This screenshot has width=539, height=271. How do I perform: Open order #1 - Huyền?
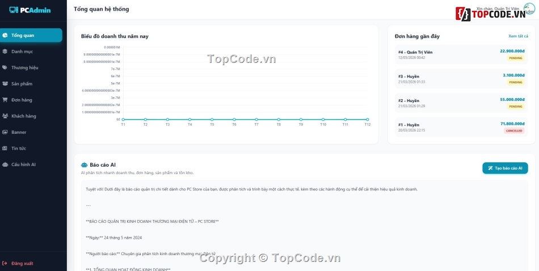461,127
